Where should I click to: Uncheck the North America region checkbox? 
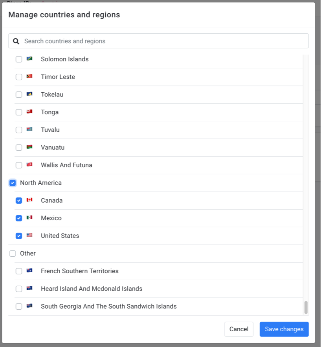click(13, 183)
